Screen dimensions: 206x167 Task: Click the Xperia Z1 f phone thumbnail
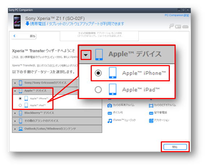click(17, 22)
